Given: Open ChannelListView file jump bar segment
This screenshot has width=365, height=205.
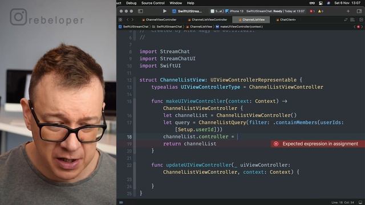Looking at the screenshot, I should click(x=199, y=27).
